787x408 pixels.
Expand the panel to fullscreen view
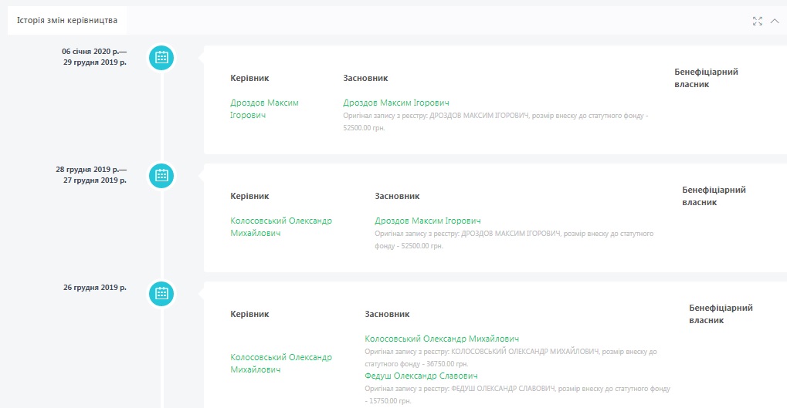tap(757, 21)
